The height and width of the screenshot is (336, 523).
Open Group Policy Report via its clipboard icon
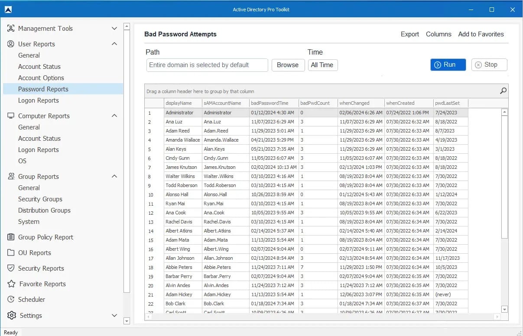click(11, 237)
